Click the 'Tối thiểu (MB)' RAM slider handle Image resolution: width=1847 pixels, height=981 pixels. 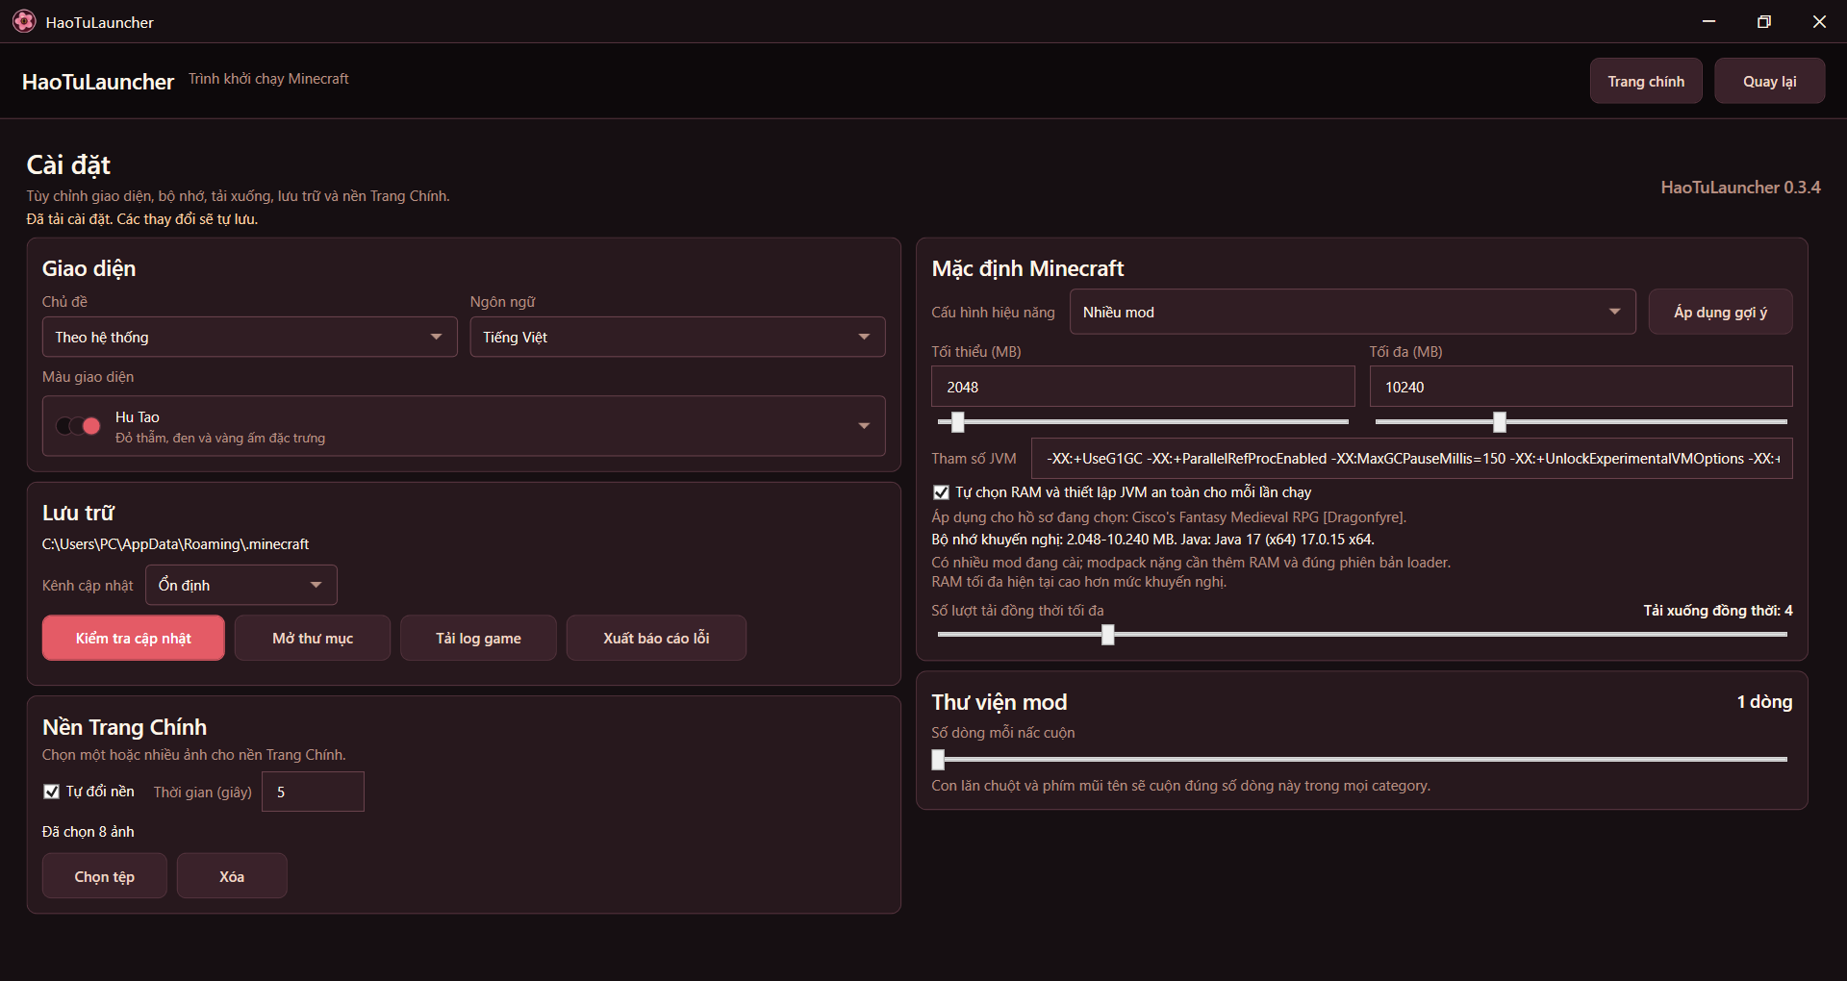957,421
